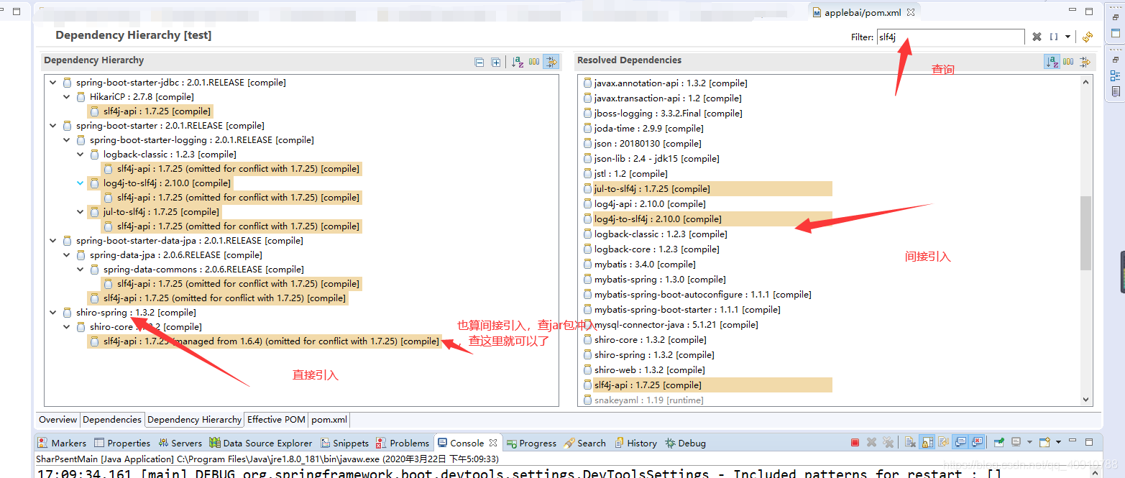This screenshot has width=1125, height=478.
Task: Pin the Console with the pin icon
Action: 999,442
